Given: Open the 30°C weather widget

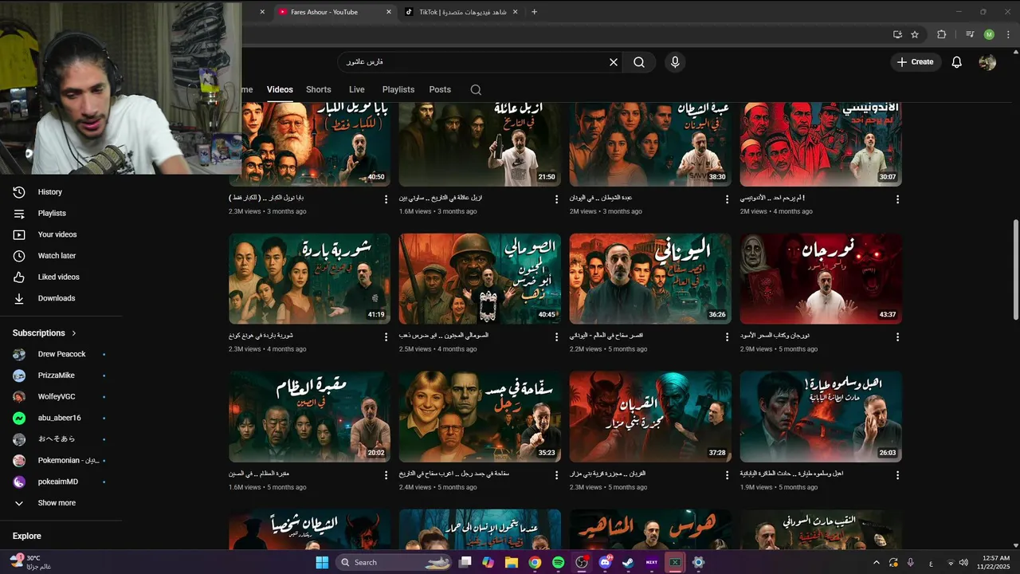Looking at the screenshot, I should point(31,562).
